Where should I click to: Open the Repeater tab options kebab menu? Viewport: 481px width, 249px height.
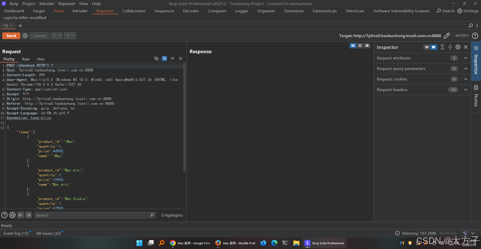pos(477,26)
